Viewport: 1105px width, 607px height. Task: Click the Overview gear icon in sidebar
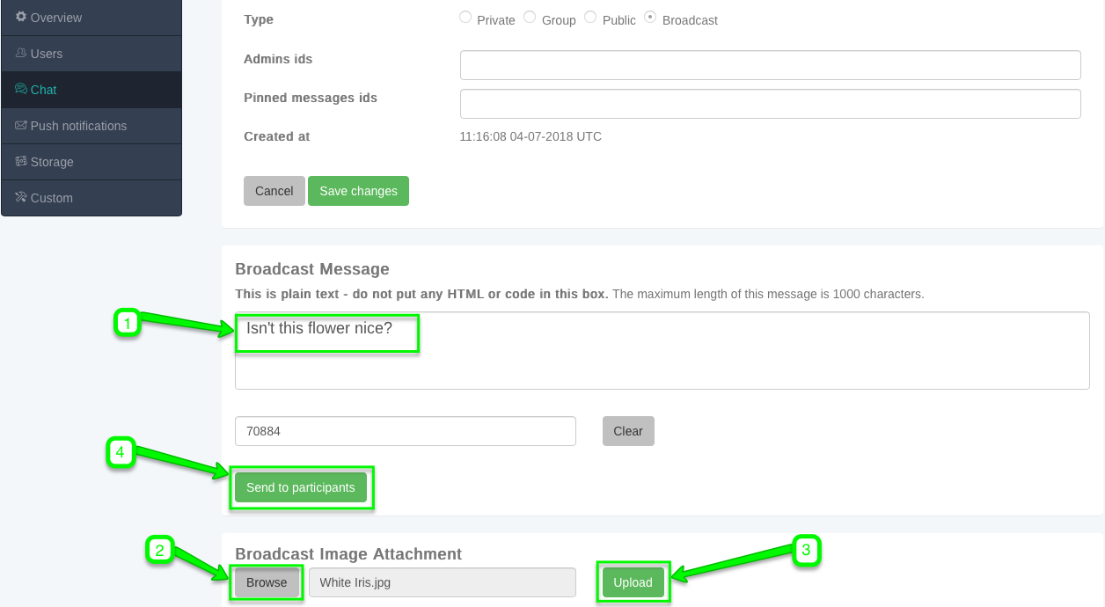[21, 17]
